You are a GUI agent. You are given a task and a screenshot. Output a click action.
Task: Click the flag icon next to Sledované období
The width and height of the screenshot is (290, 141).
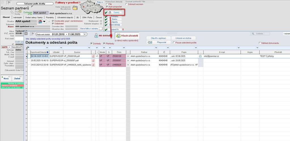point(33,34)
